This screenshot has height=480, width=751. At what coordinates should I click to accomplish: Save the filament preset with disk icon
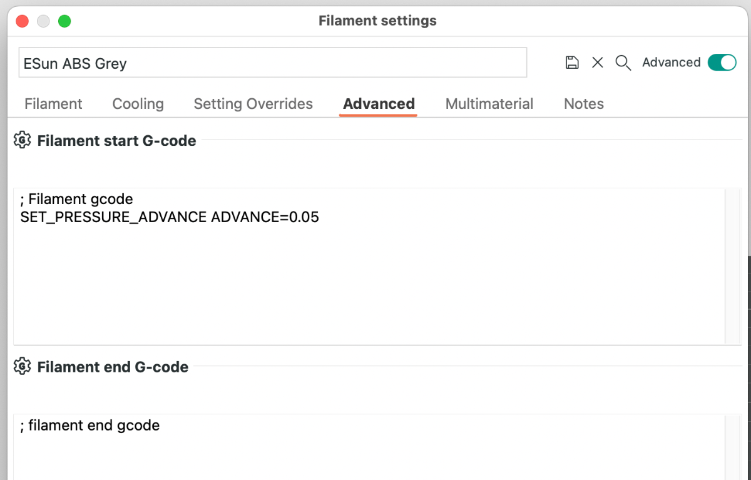tap(571, 63)
